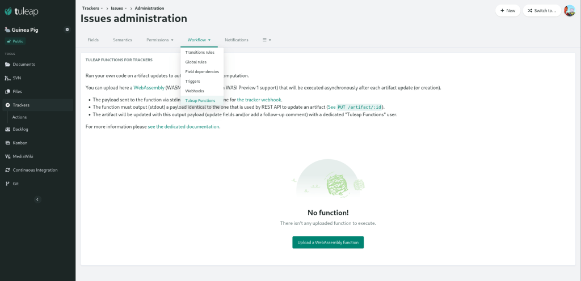
Task: Open see the dedicated documentation link
Action: pos(183,126)
